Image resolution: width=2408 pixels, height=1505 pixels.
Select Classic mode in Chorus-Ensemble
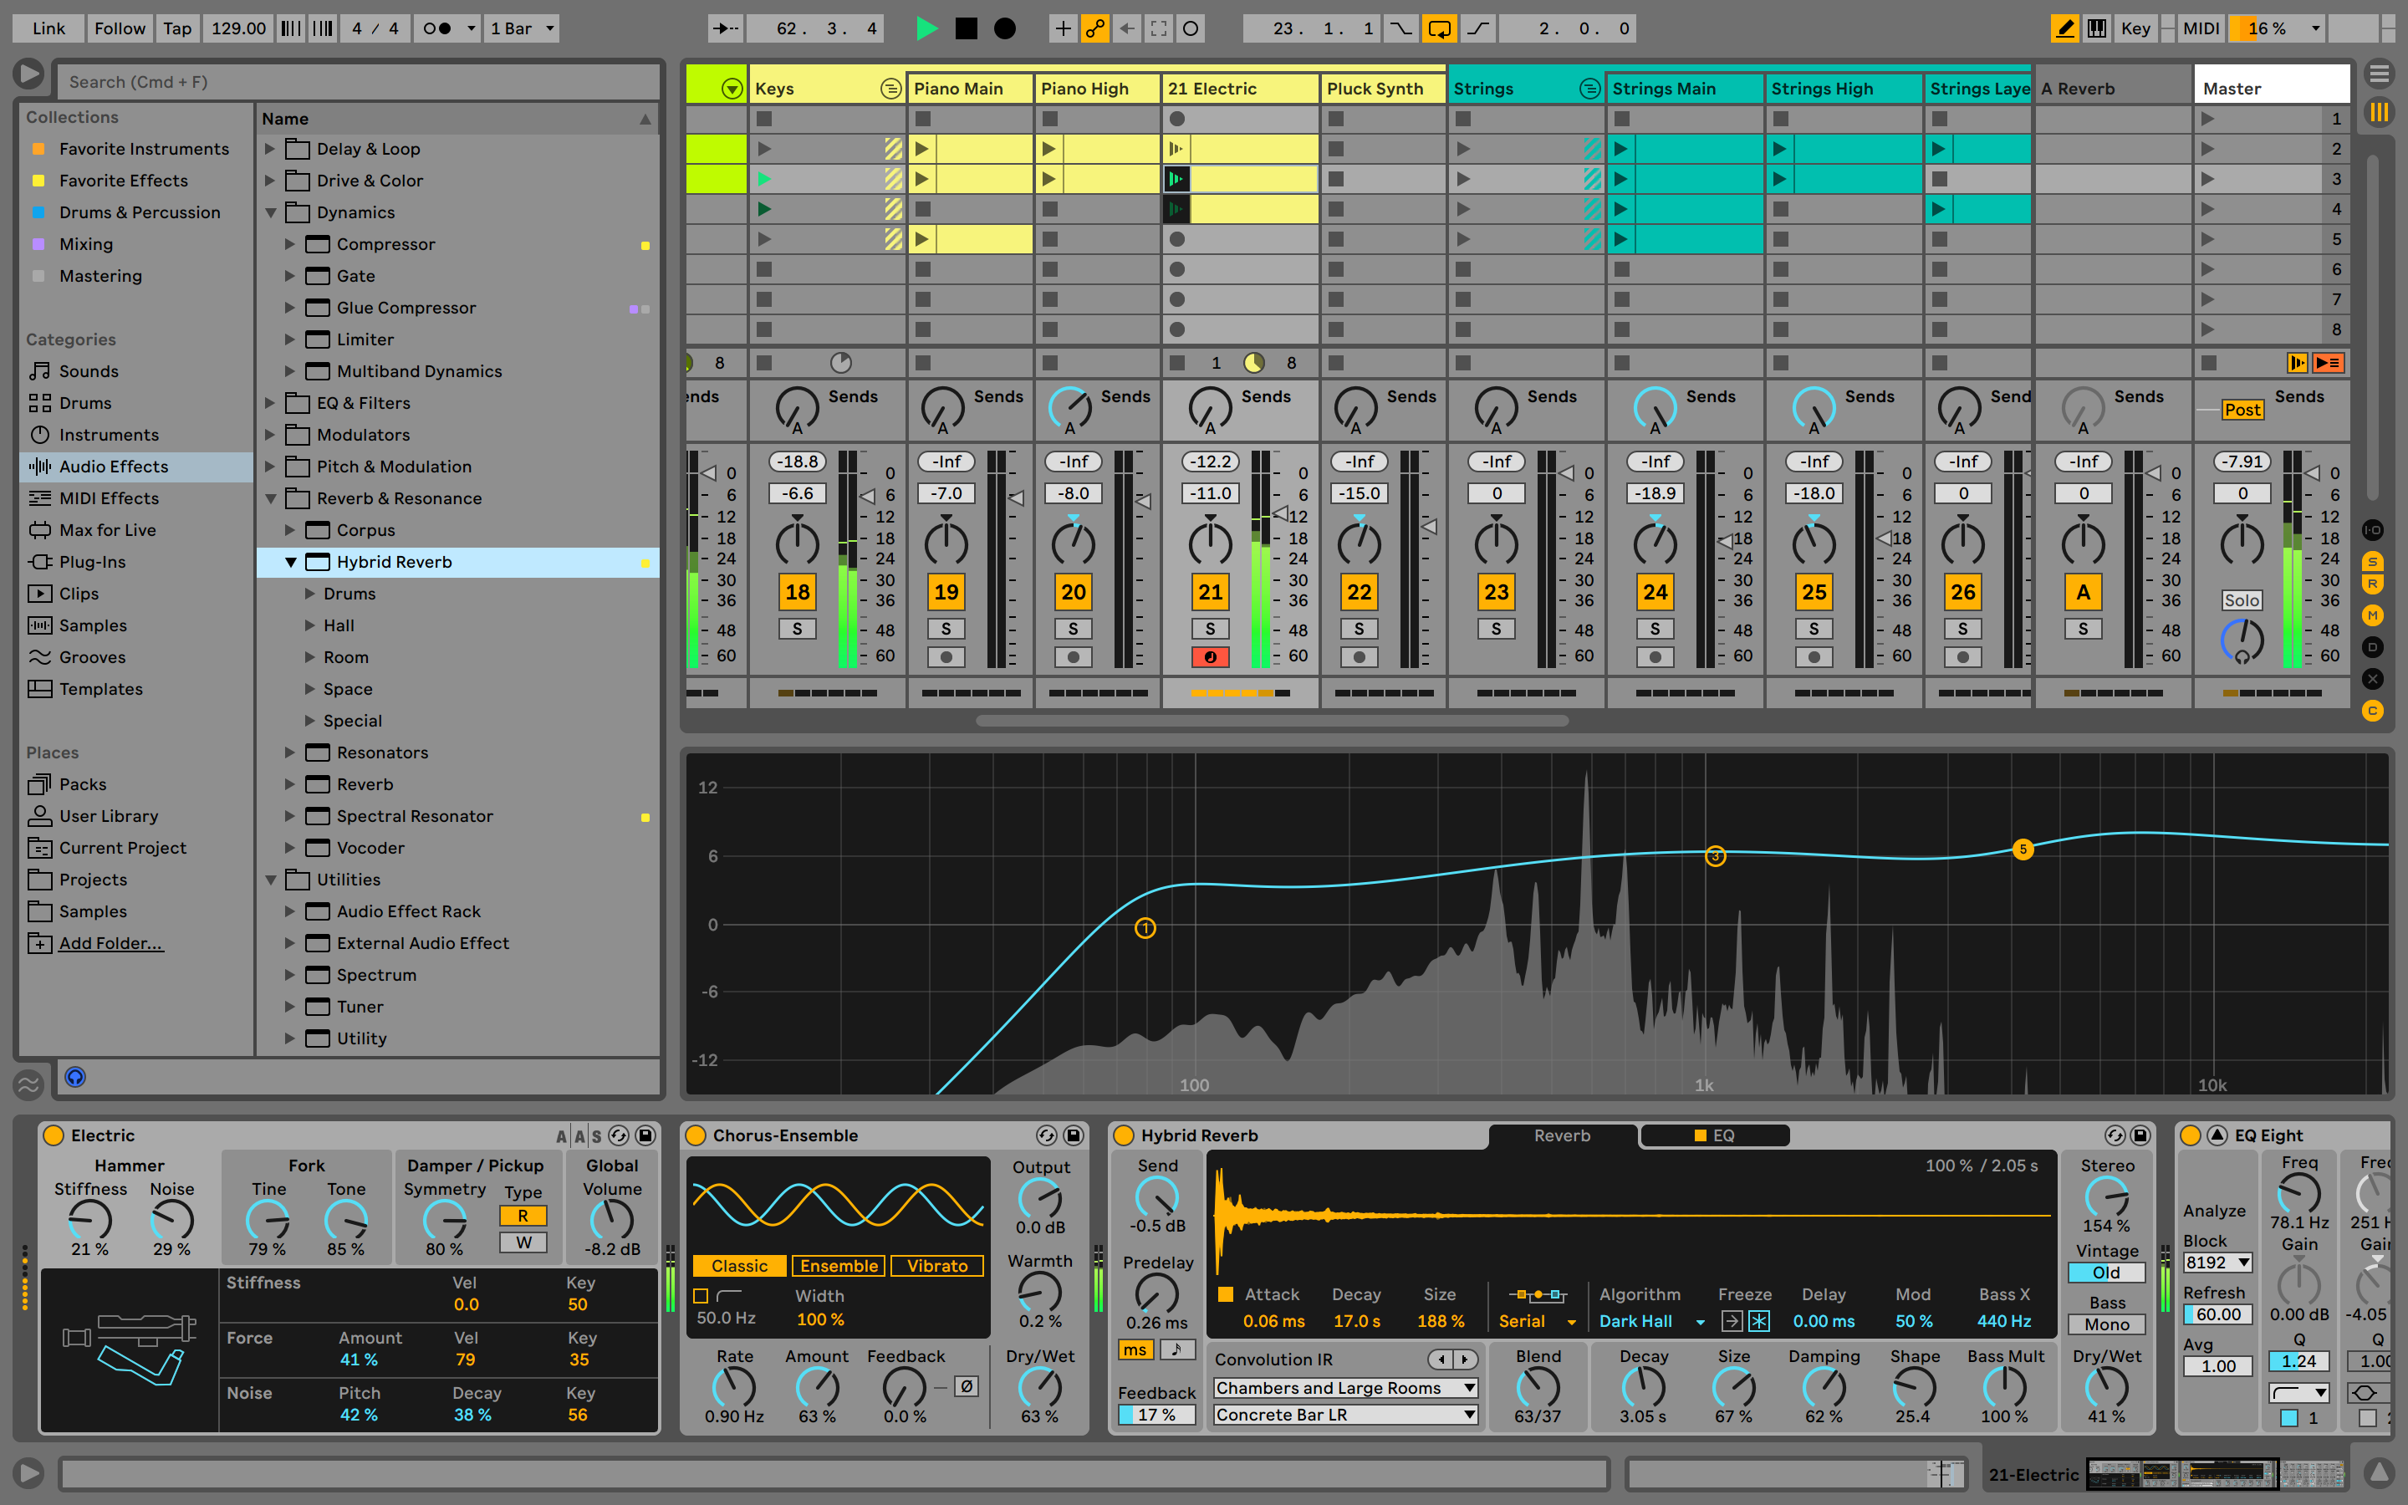[x=740, y=1264]
